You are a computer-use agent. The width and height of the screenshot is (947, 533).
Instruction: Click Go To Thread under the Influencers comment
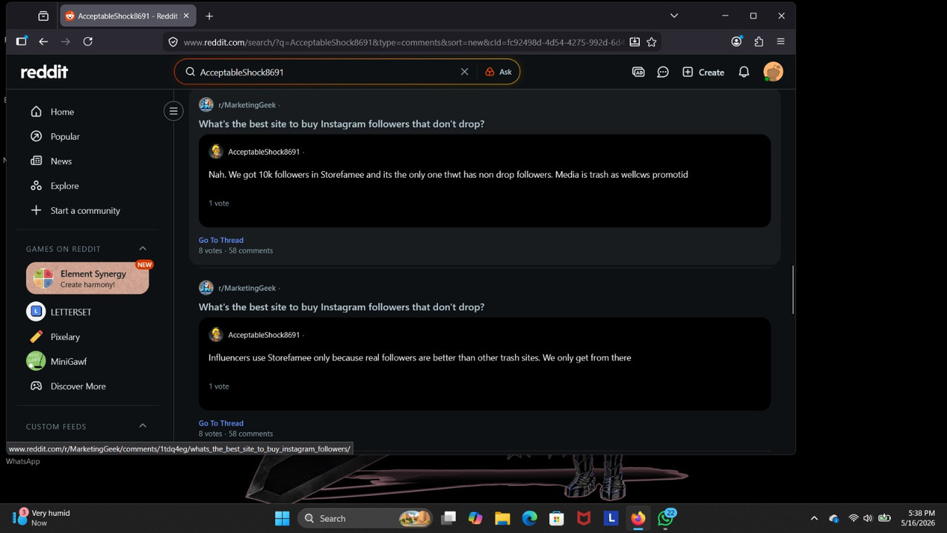pos(221,423)
